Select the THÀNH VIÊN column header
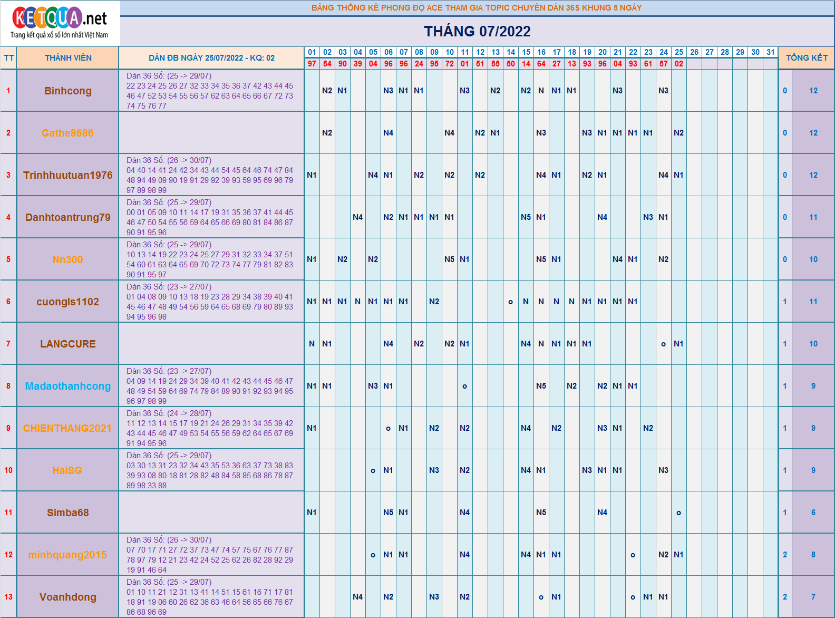The width and height of the screenshot is (835, 618). click(68, 58)
